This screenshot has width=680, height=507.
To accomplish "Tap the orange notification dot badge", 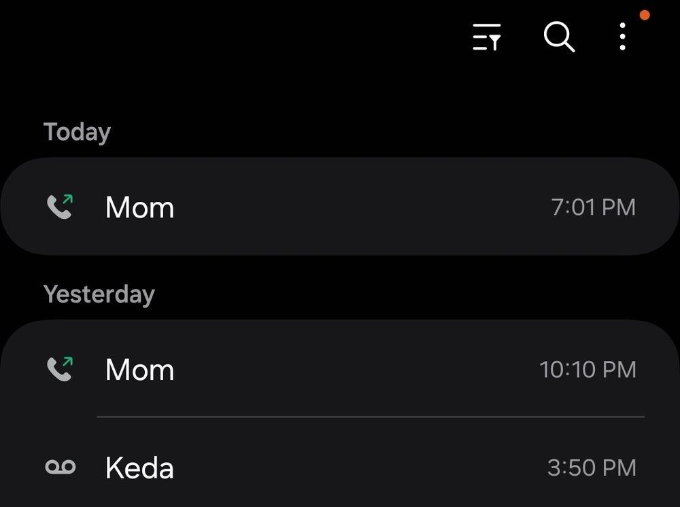I will point(645,15).
